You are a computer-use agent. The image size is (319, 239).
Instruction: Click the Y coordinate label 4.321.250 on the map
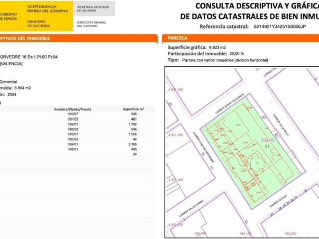176,135
